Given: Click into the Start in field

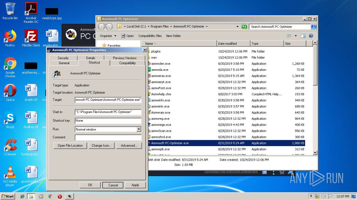Looking at the screenshot, I should click(108, 112).
